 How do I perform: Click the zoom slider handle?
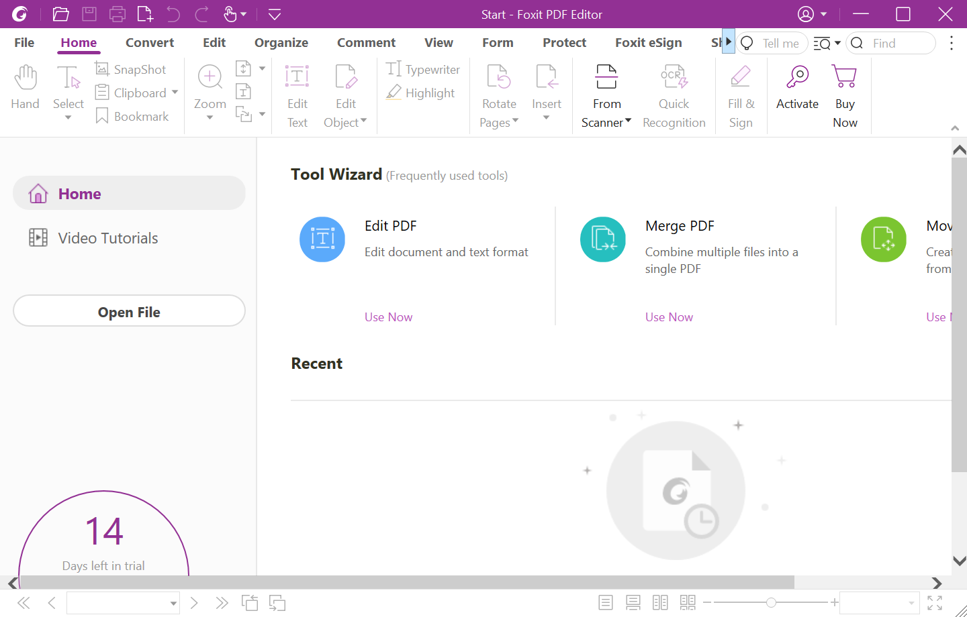[771, 602]
